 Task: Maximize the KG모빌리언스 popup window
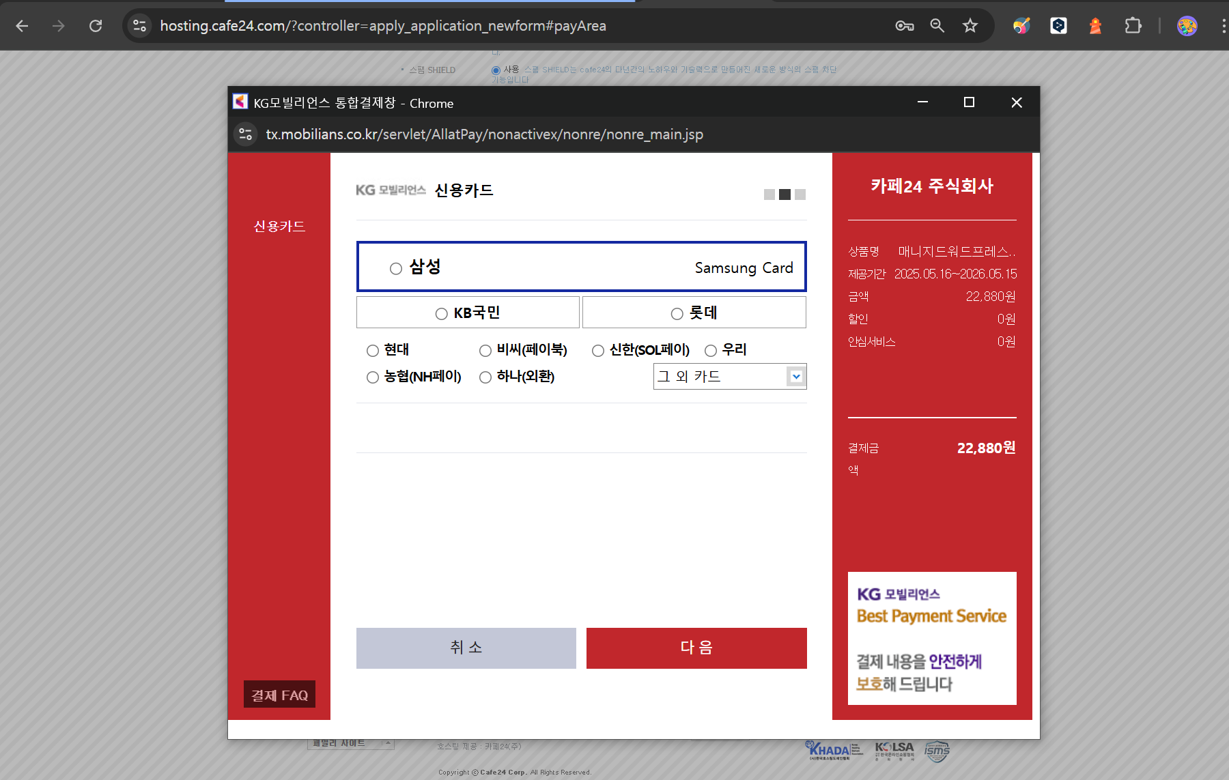coord(969,102)
